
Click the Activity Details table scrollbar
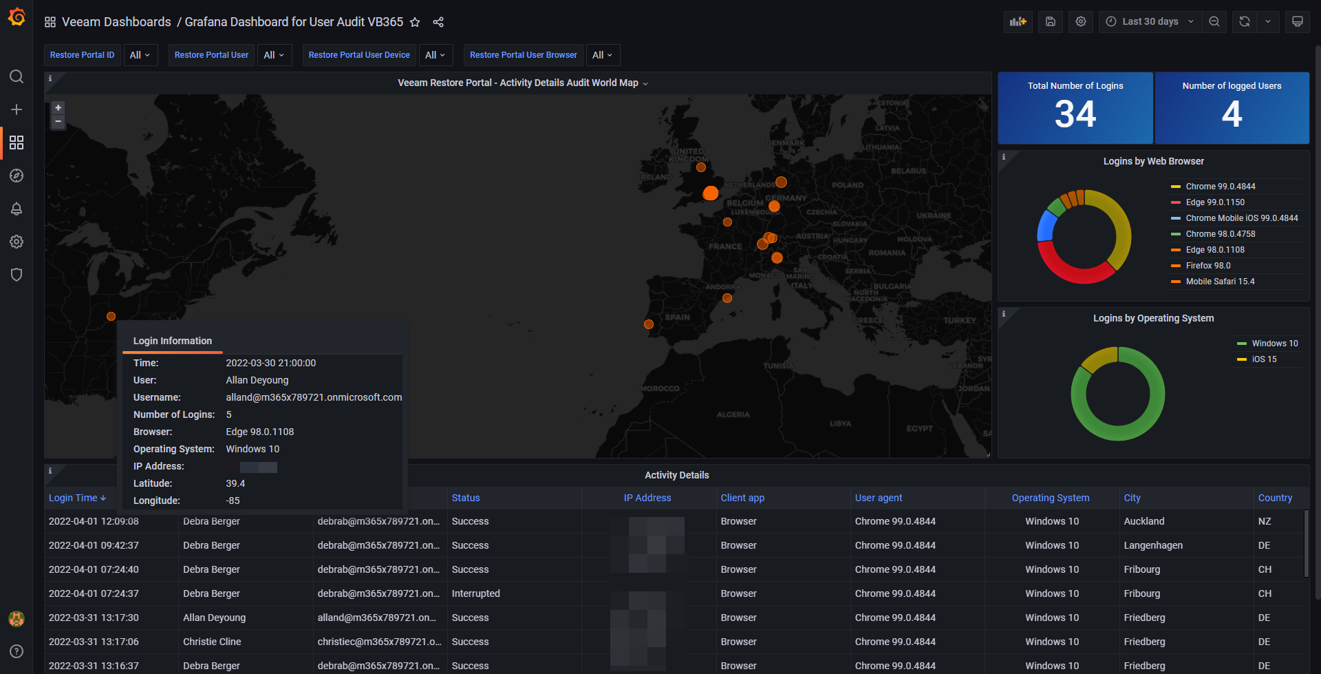point(1307,544)
